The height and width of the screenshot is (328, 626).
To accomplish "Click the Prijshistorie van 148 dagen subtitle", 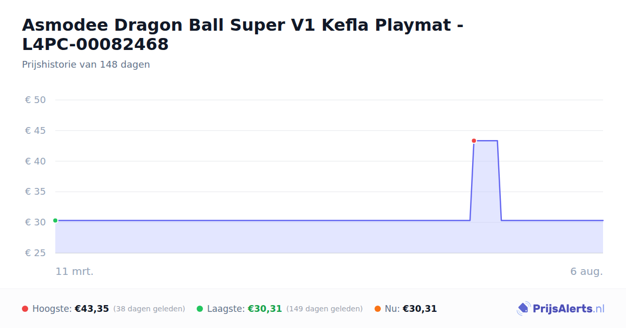I will [x=86, y=65].
